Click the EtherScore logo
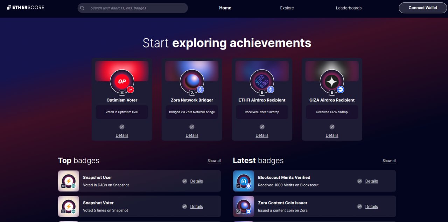Viewport: 448px width, 222px height. [x=26, y=7]
